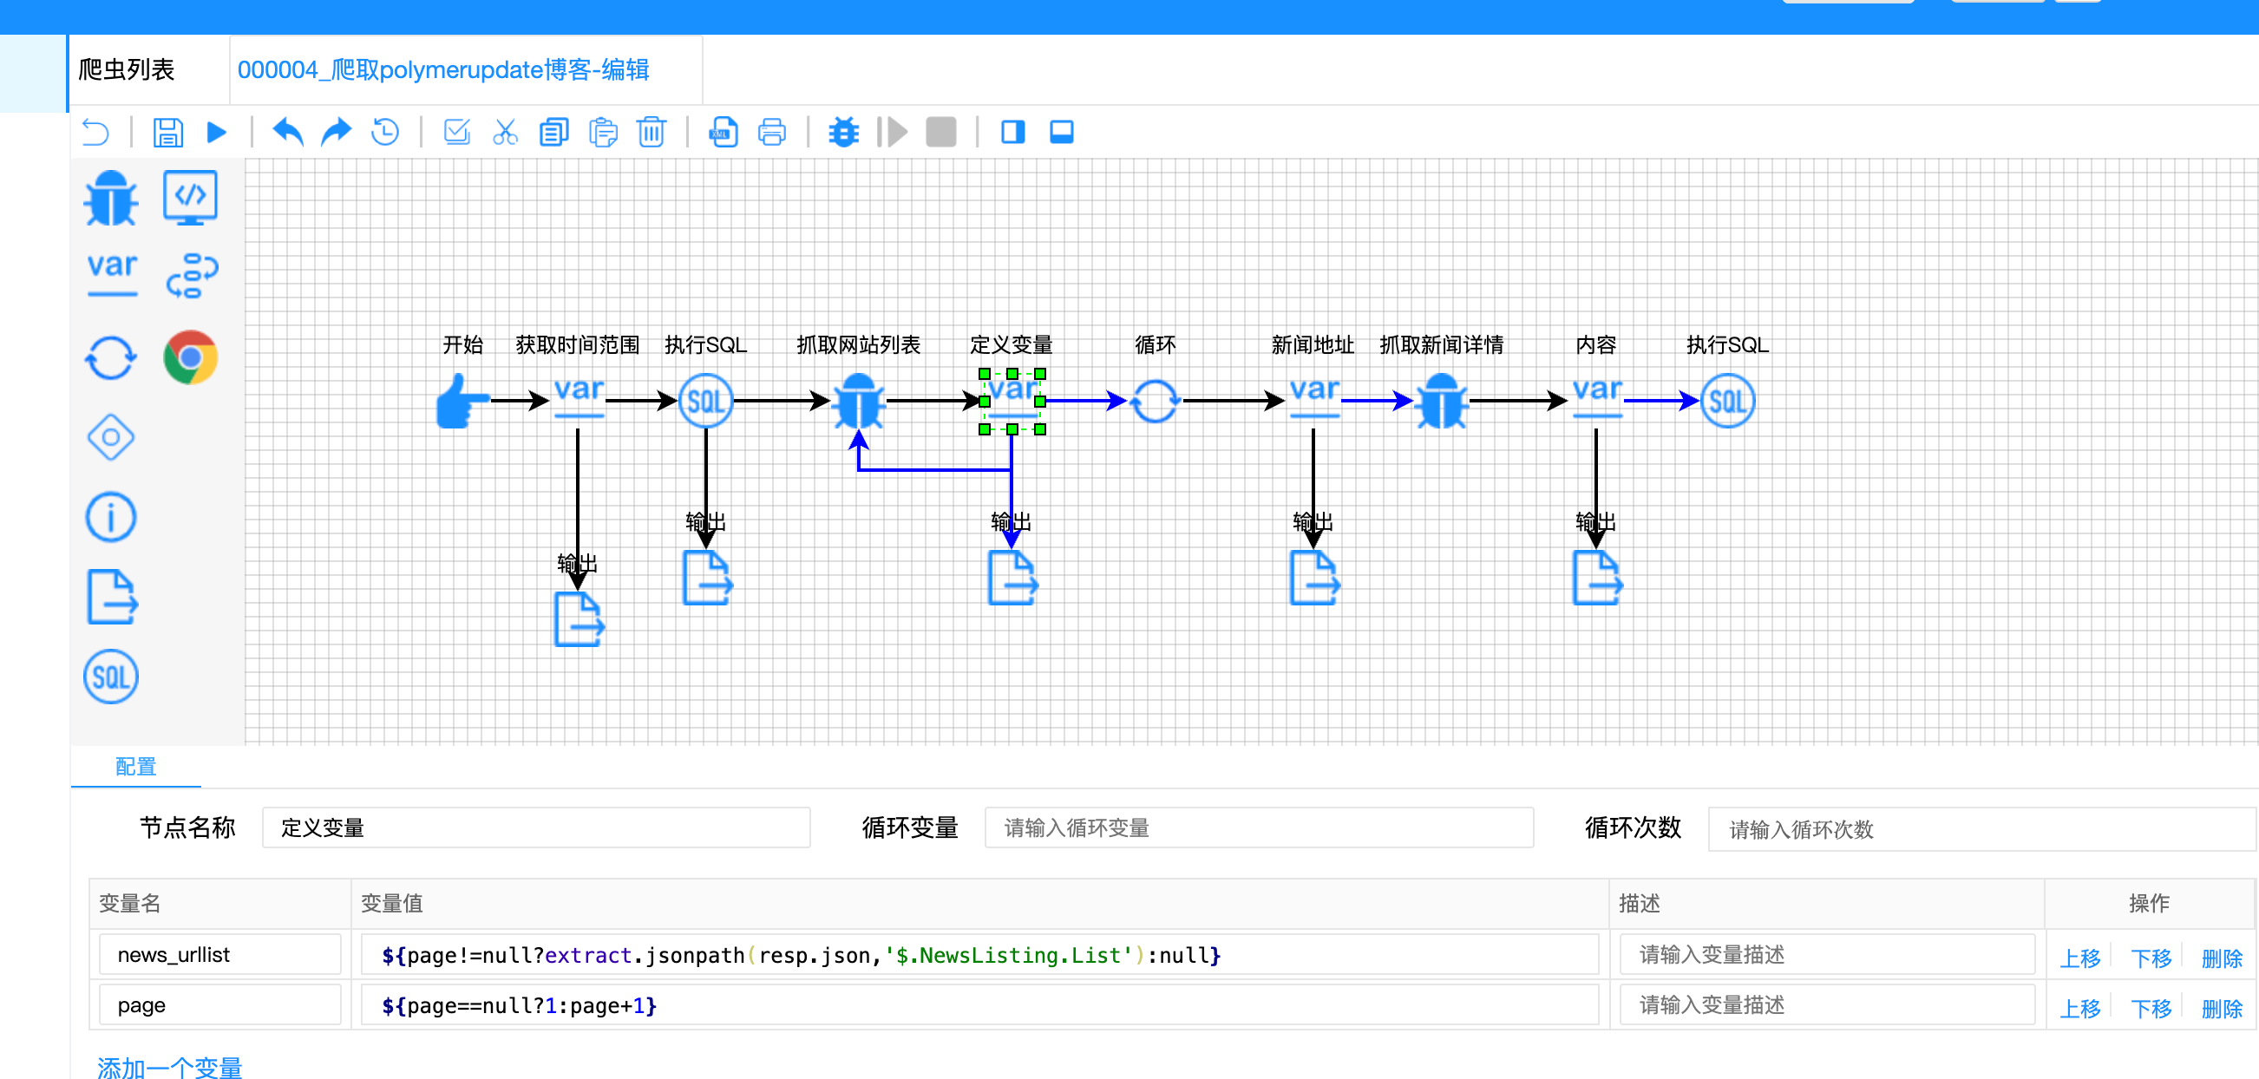The image size is (2259, 1079).
Task: Switch to the 配置 tab
Action: click(x=136, y=767)
